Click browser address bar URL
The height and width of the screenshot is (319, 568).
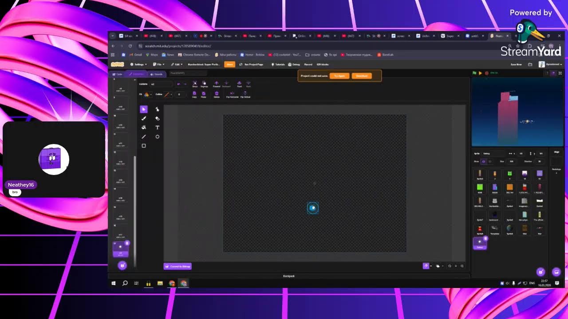[177, 46]
